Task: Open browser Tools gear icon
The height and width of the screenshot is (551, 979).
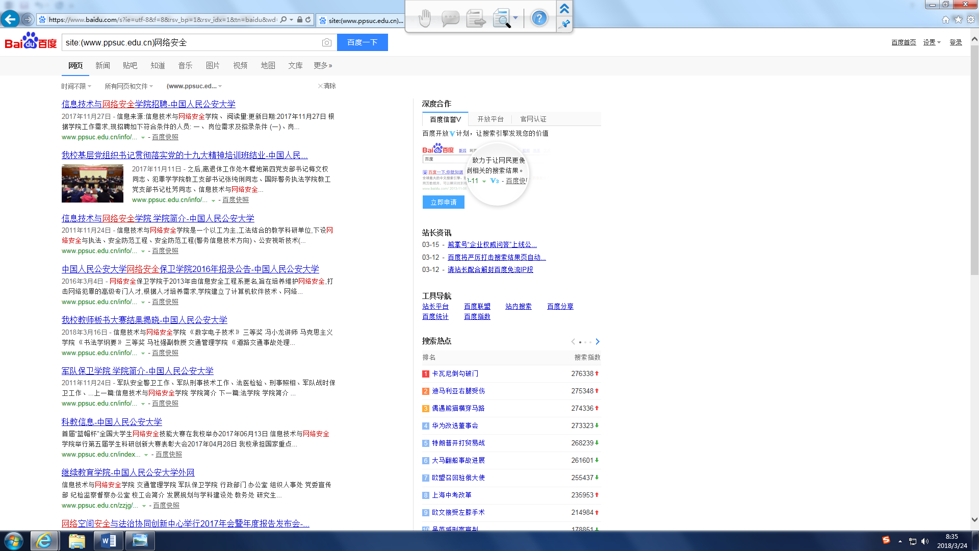Action: (971, 19)
